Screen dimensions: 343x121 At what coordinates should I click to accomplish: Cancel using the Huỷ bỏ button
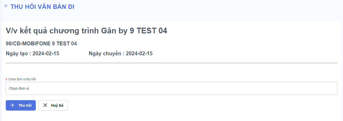pyautogui.click(x=53, y=105)
